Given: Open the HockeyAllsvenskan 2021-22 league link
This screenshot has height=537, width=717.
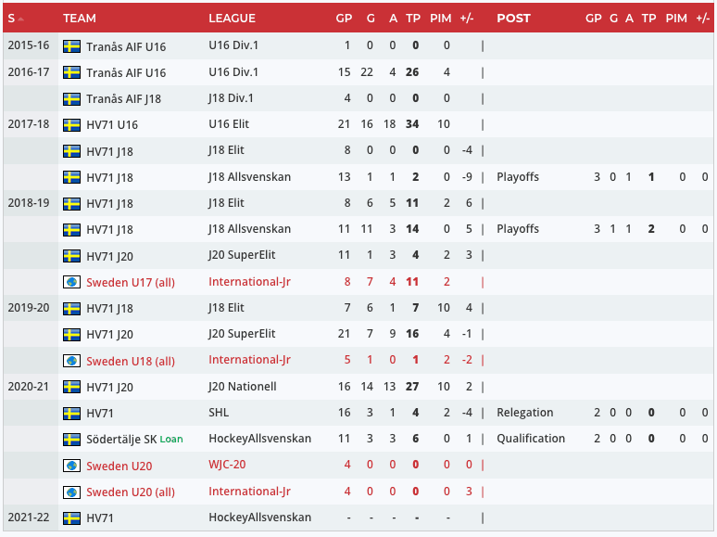Looking at the screenshot, I should point(259,518).
